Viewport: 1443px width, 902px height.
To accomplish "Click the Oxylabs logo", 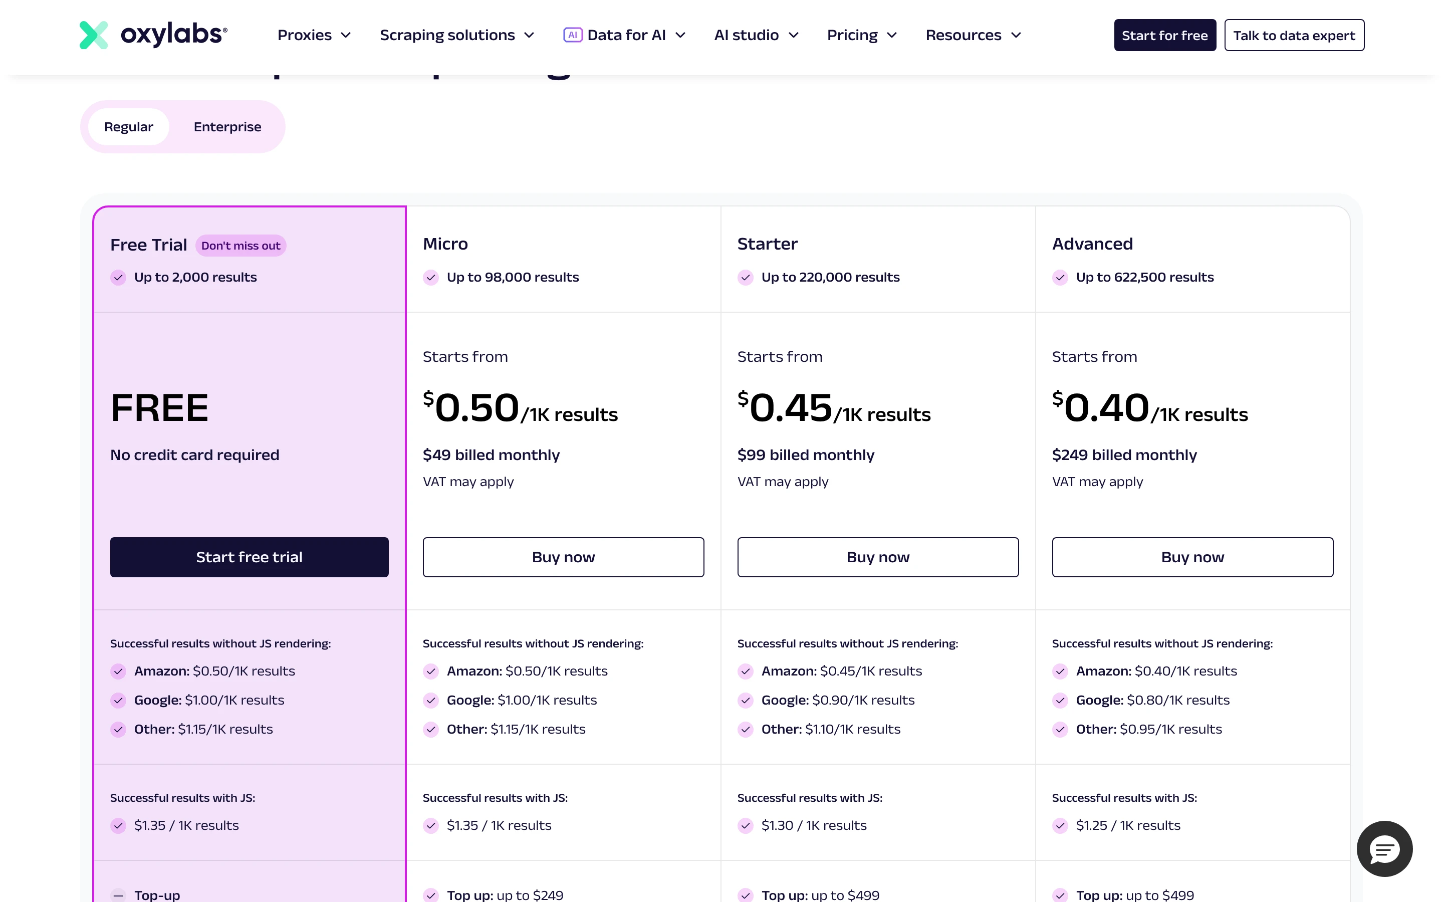I will (x=153, y=35).
